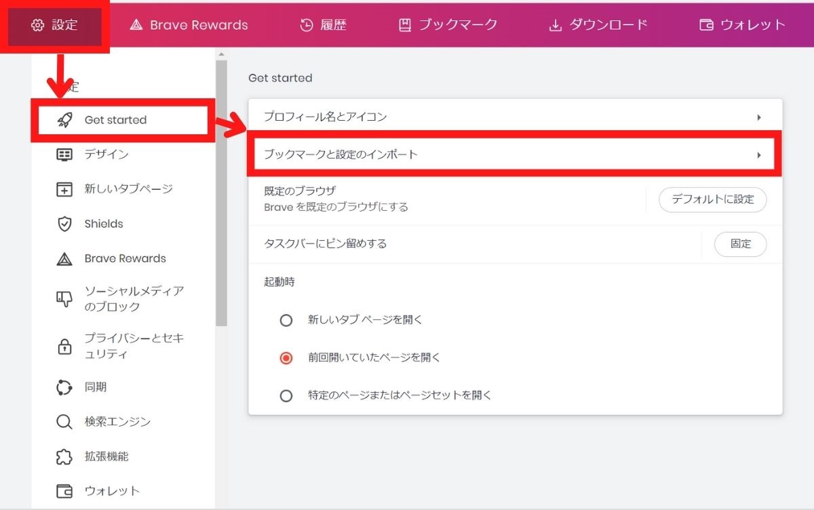Open Brave Rewards from the sidebar triangle icon
The width and height of the screenshot is (814, 510).
click(x=64, y=258)
